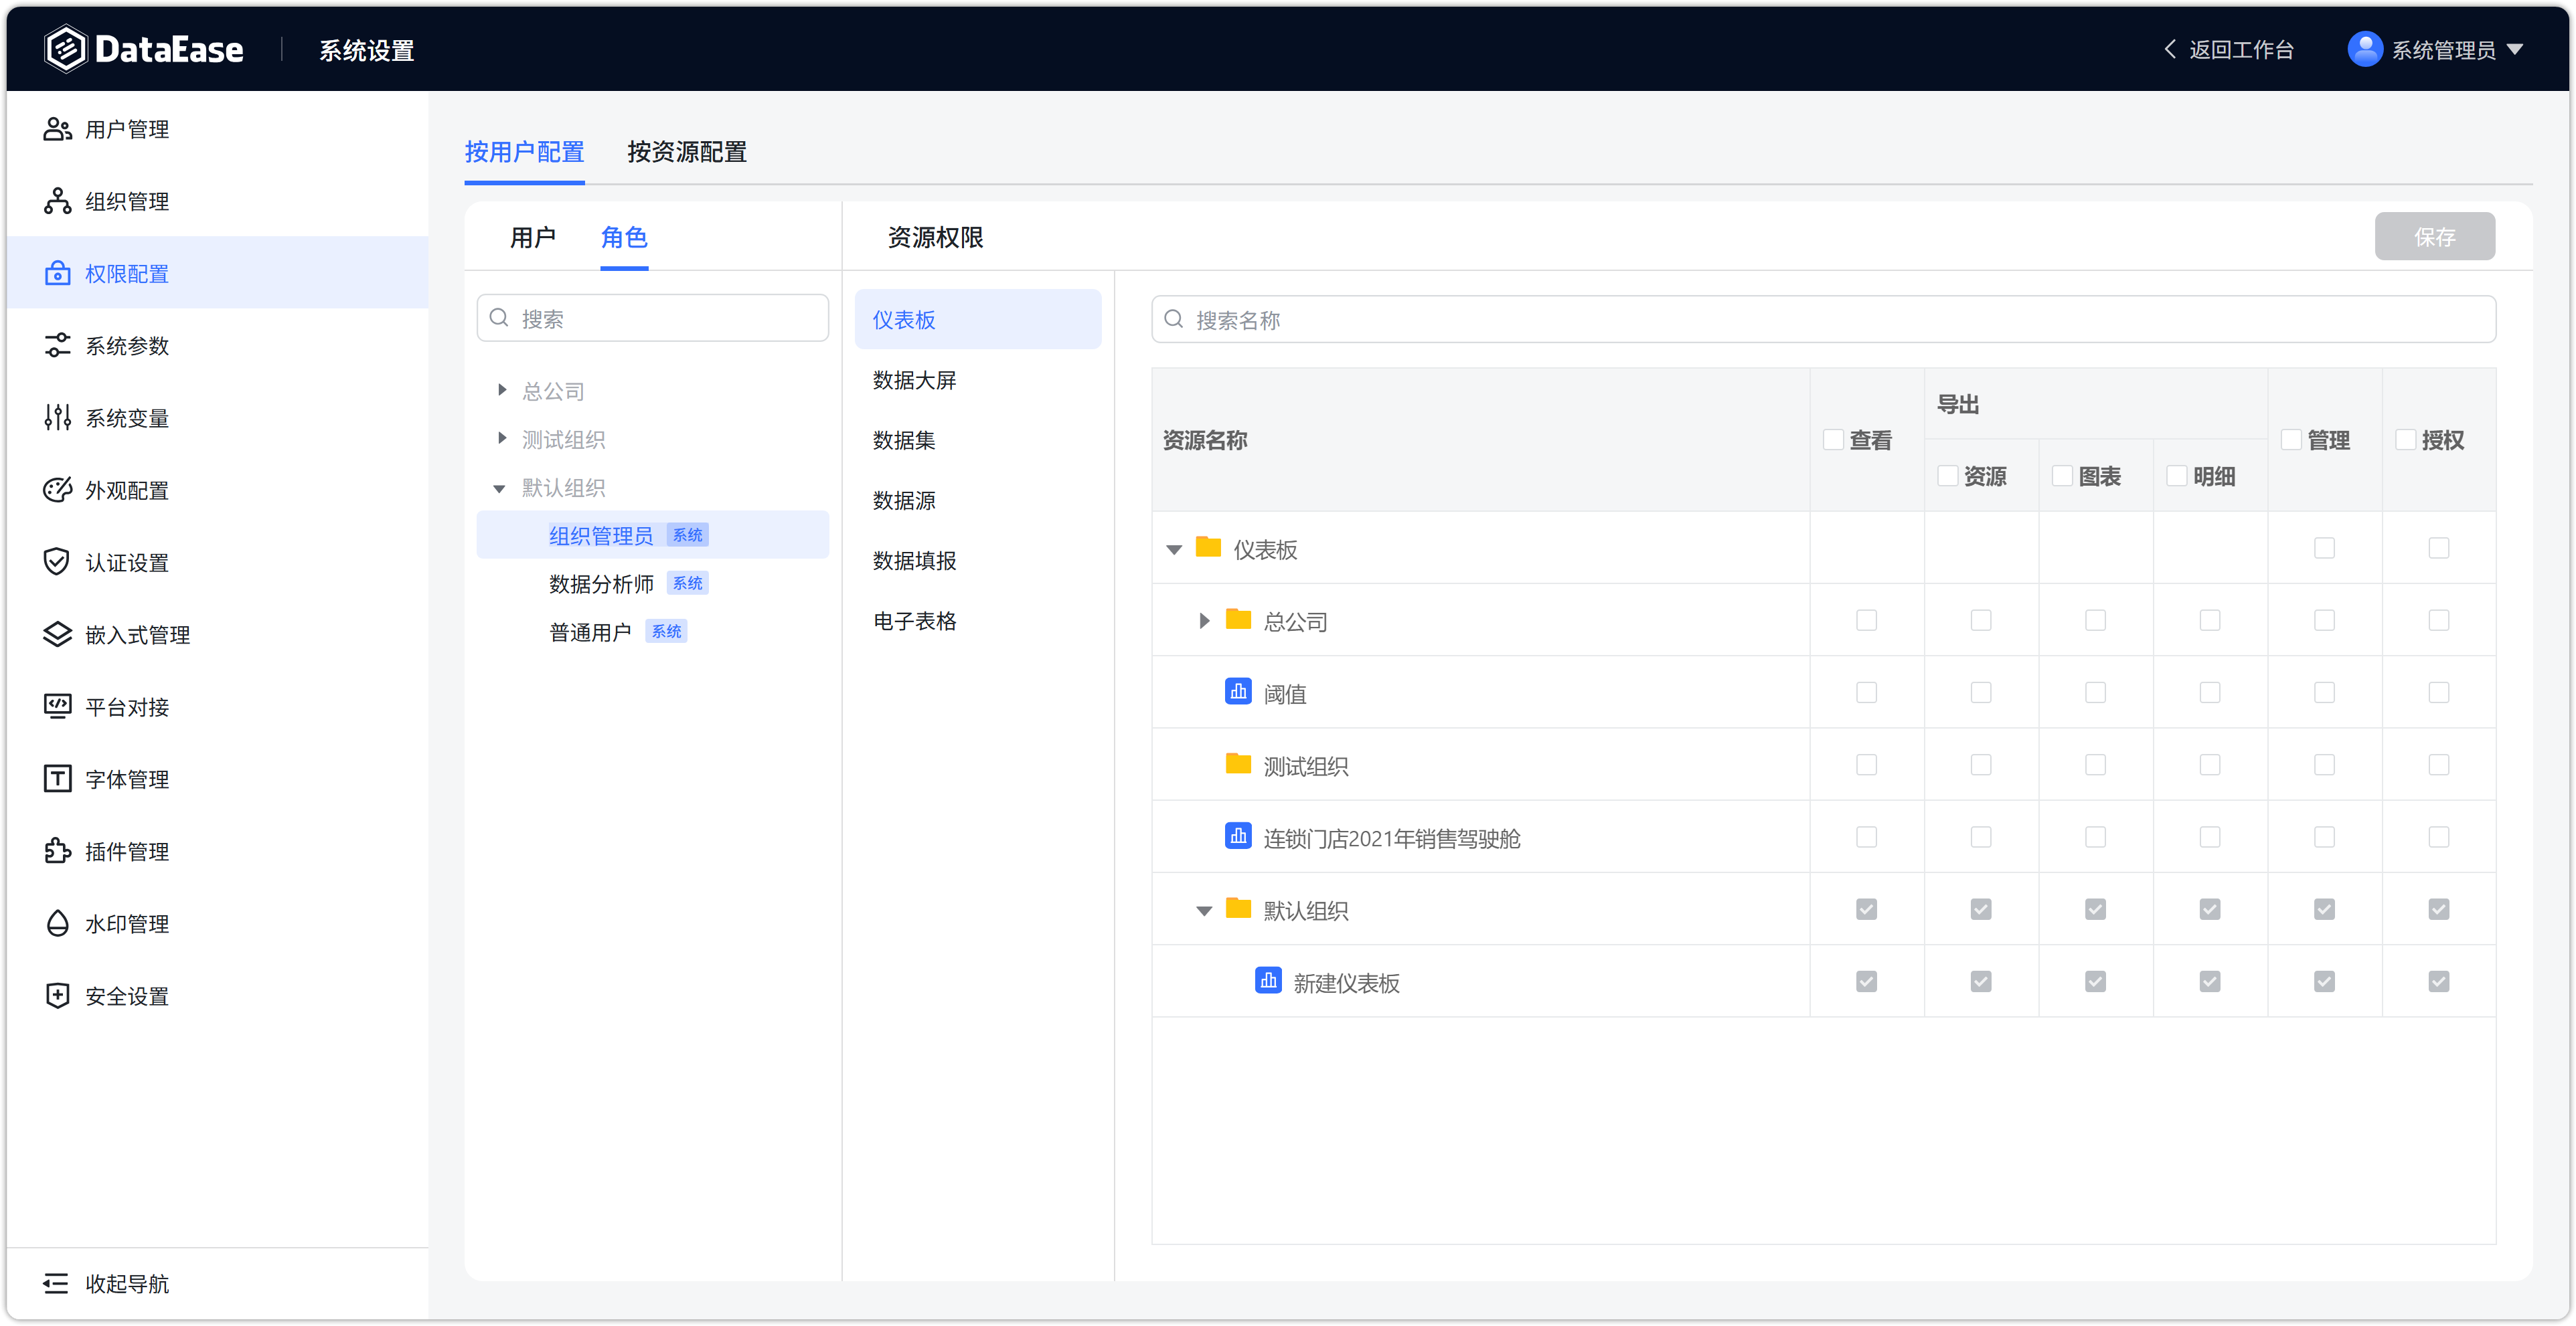Expand the 测试组织 node in role tree
The image size is (2576, 1326).
502,438
